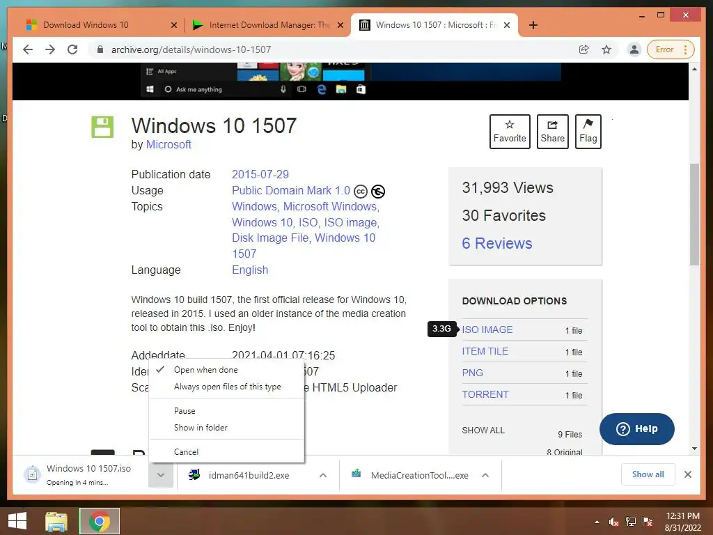The height and width of the screenshot is (535, 713).
Task: Click Show all downloads
Action: (x=648, y=474)
